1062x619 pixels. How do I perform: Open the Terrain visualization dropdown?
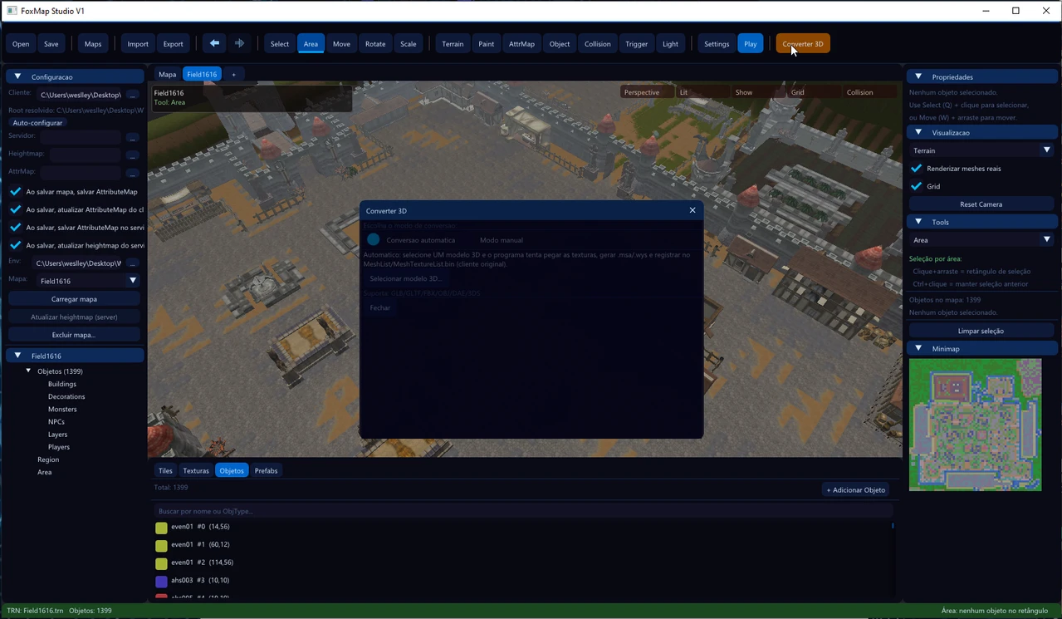(x=981, y=150)
